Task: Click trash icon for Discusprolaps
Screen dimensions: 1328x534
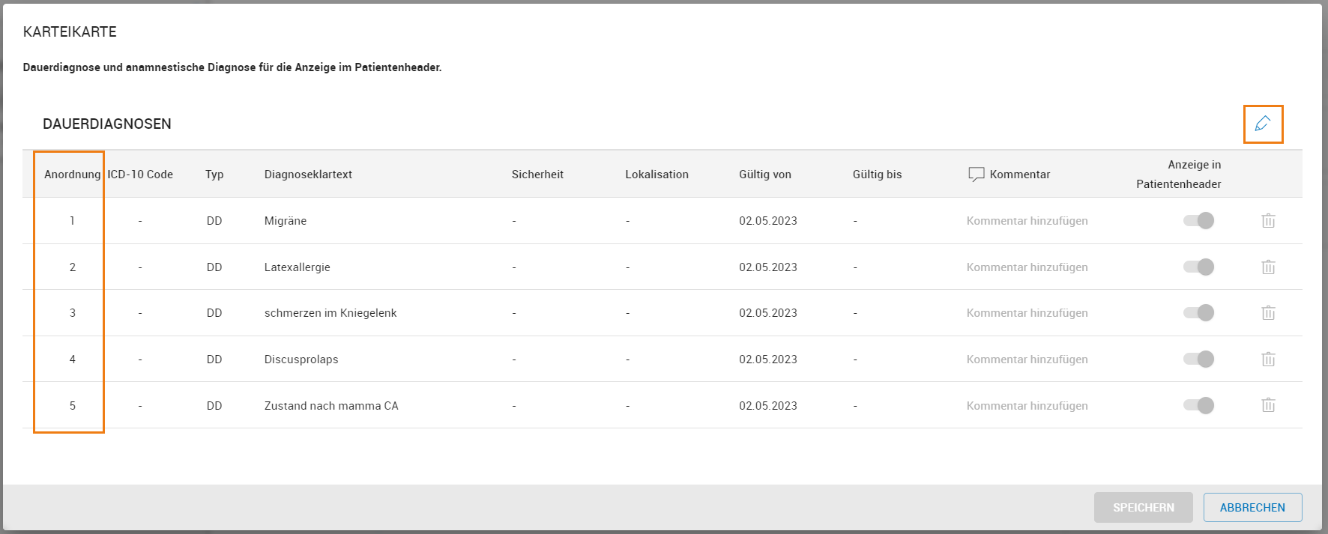Action: tap(1268, 359)
